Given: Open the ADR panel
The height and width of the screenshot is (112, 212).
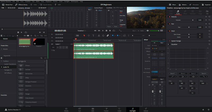Looking at the screenshot, I should coord(58,5).
